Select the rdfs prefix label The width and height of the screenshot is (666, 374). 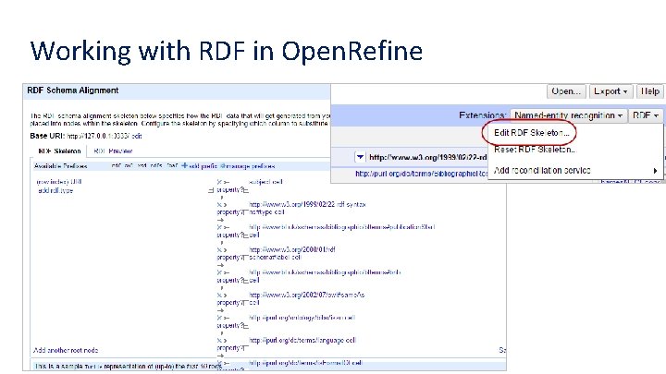click(156, 166)
